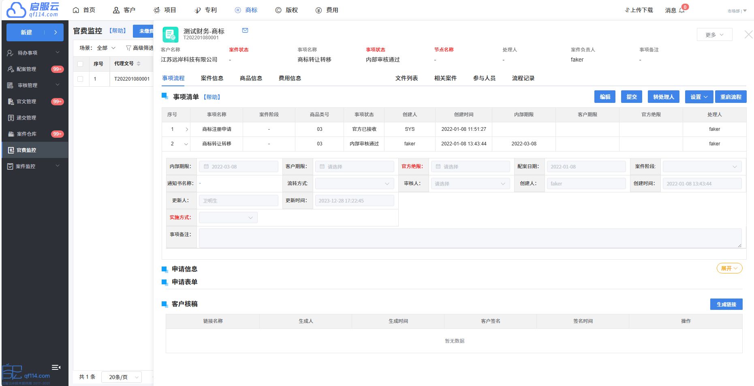Switch to the 相关案件 tab
Viewport: 754px width, 386px height.
click(445, 78)
